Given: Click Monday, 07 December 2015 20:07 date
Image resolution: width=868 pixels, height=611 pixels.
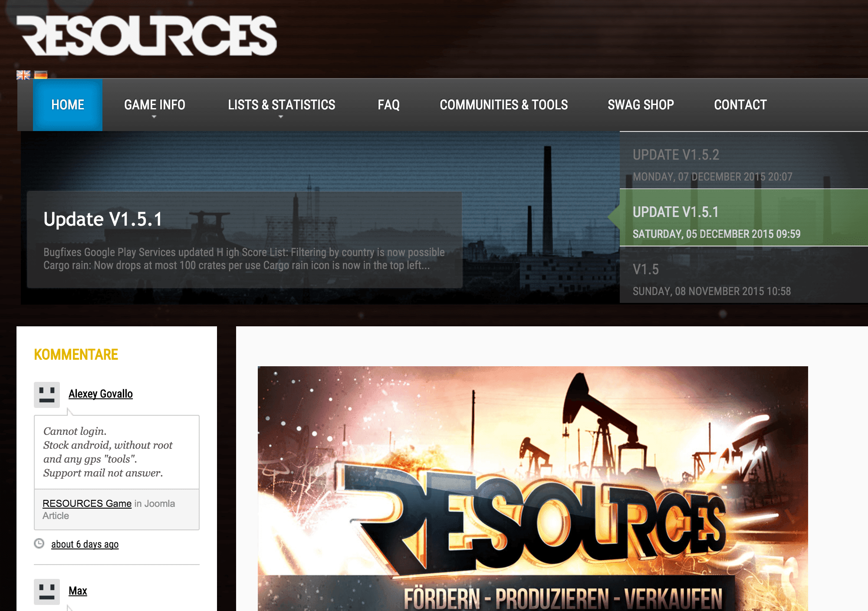Looking at the screenshot, I should pyautogui.click(x=713, y=177).
